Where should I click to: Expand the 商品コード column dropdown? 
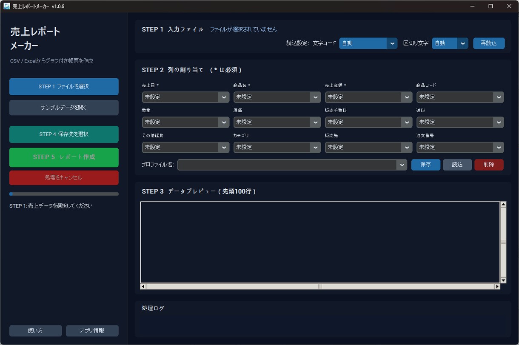coord(460,97)
